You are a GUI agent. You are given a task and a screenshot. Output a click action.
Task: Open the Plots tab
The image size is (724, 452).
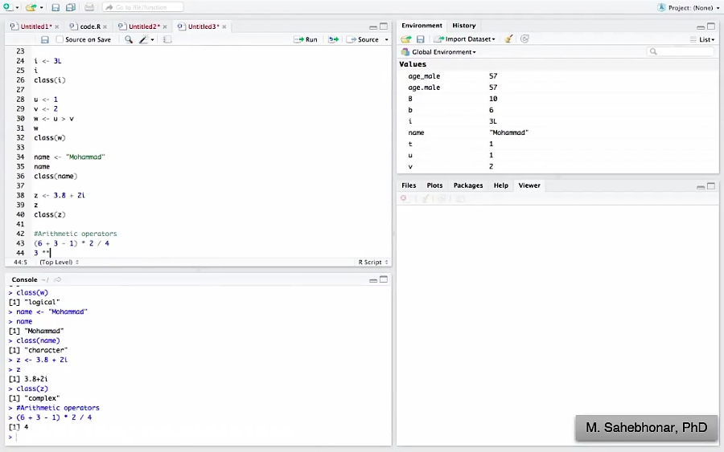point(434,185)
